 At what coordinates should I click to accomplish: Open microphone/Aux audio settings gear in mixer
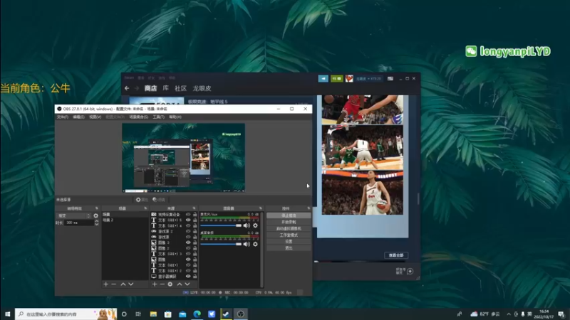click(x=255, y=225)
